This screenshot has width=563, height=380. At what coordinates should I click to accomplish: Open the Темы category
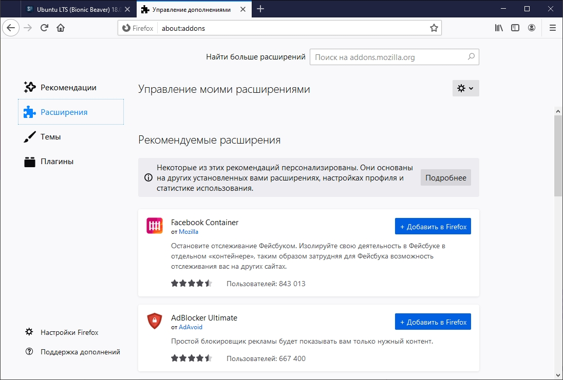[x=71, y=136]
